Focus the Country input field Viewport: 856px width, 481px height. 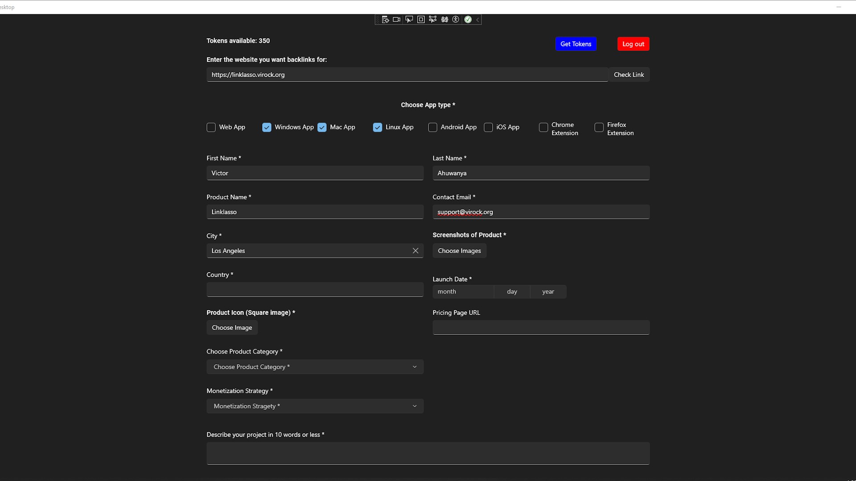315,289
